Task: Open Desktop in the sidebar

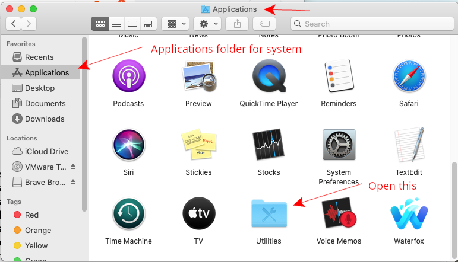Action: (40, 88)
